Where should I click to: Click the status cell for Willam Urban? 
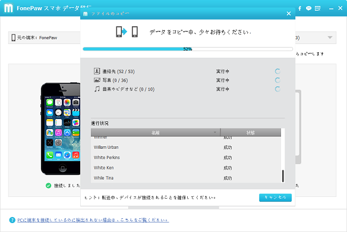228,148
